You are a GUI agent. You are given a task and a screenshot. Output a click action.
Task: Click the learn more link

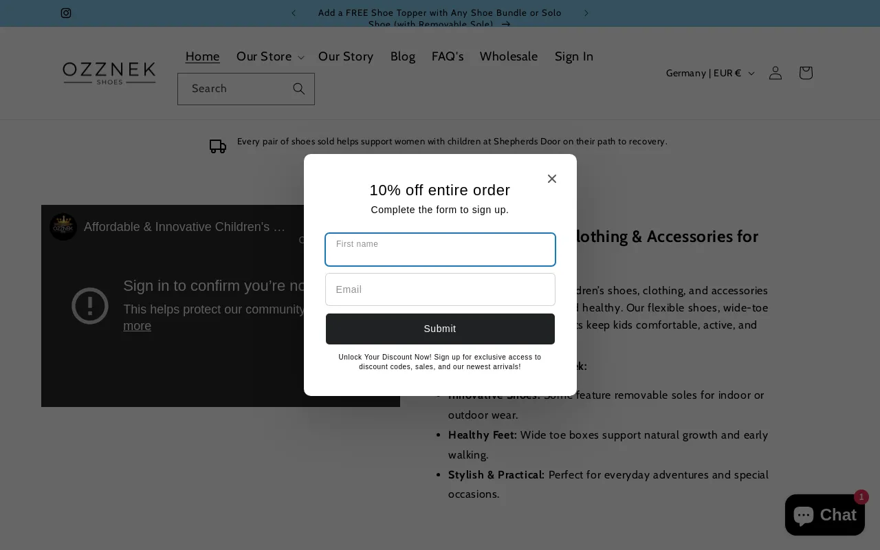point(137,326)
